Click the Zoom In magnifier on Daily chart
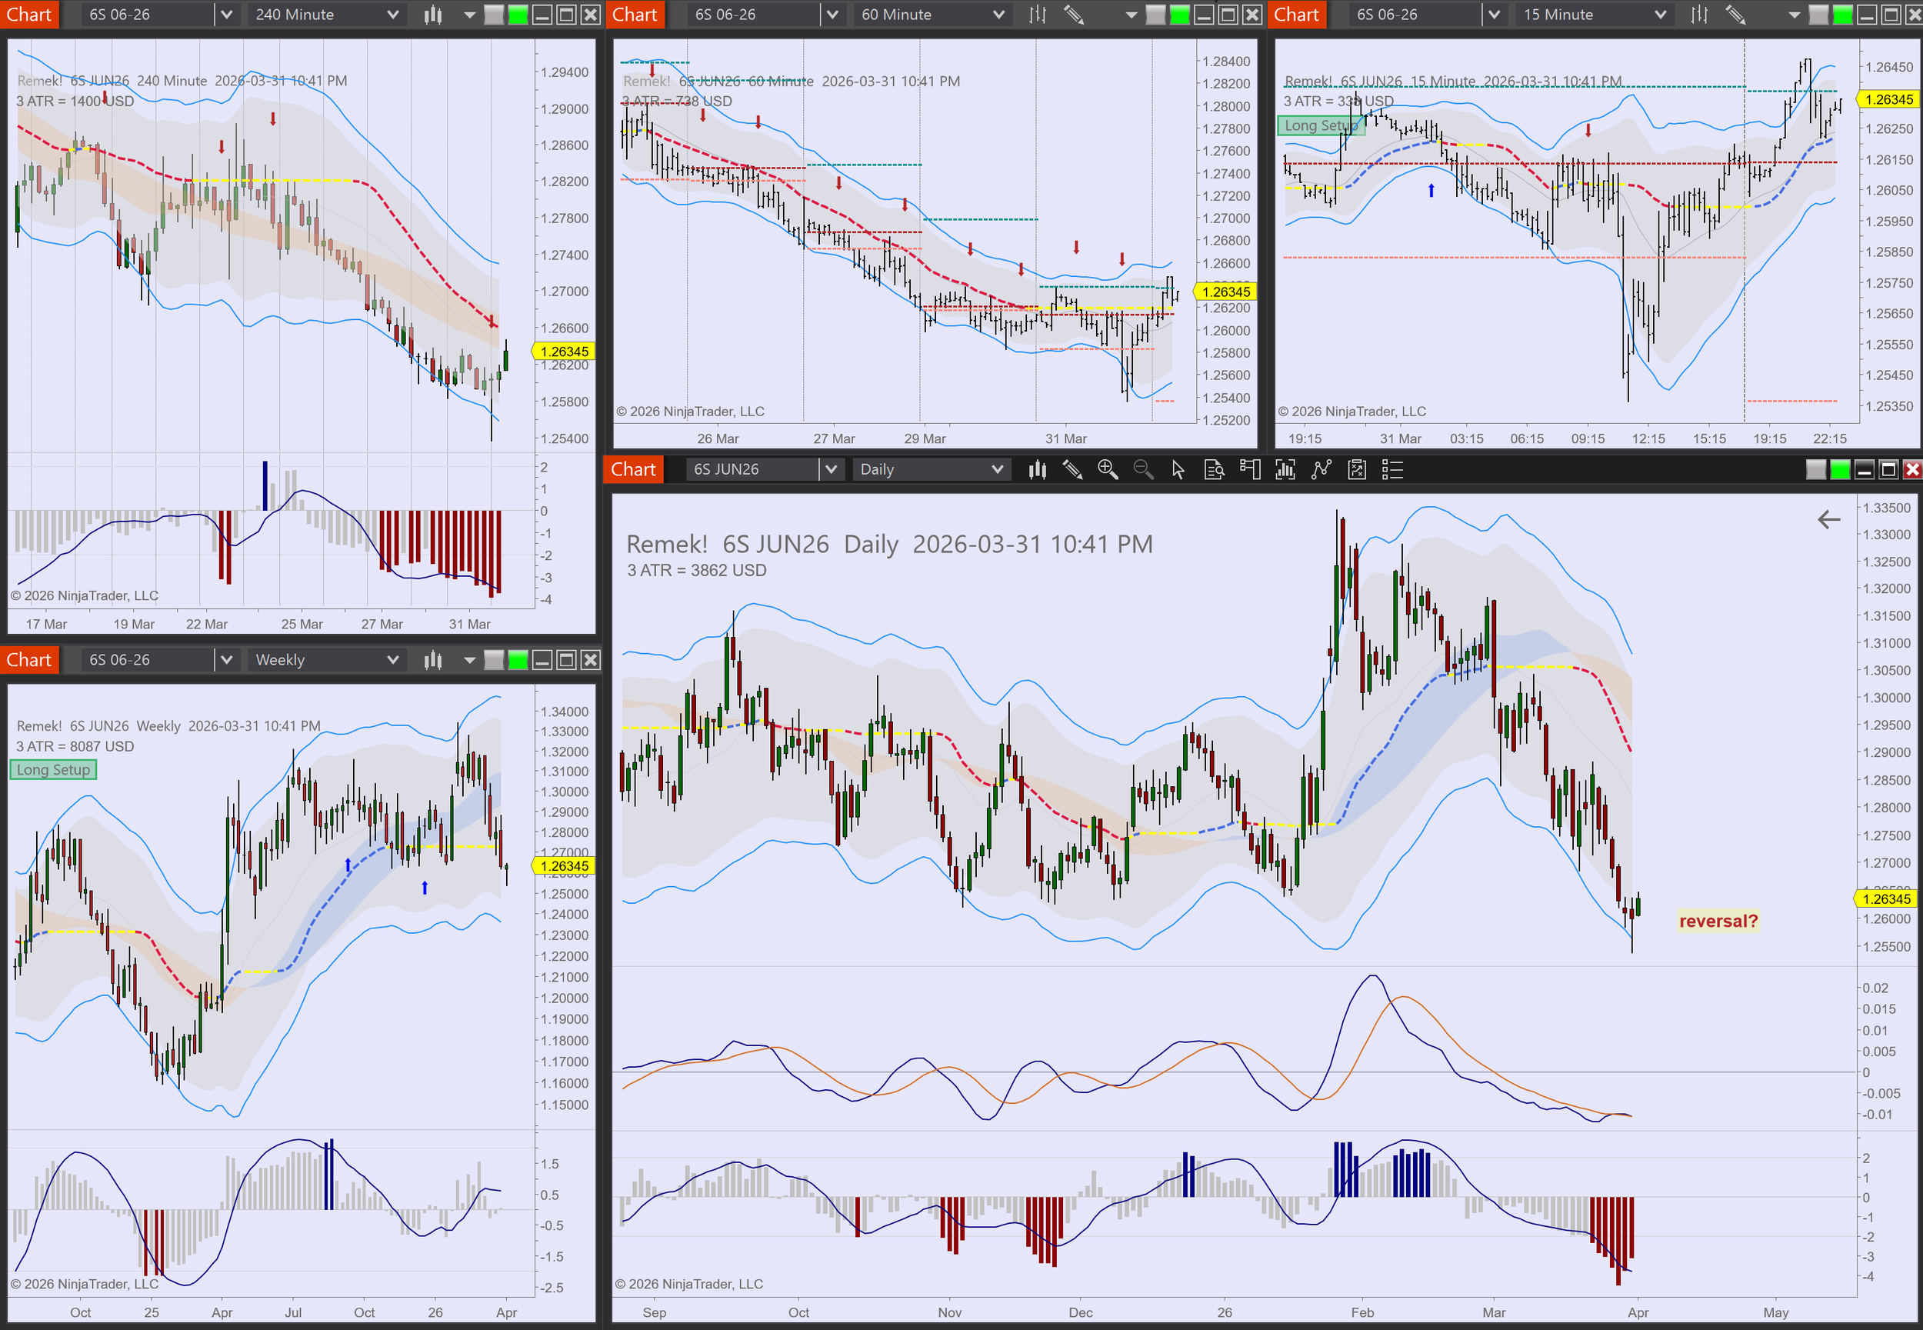Viewport: 1923px width, 1330px height. tap(1108, 470)
